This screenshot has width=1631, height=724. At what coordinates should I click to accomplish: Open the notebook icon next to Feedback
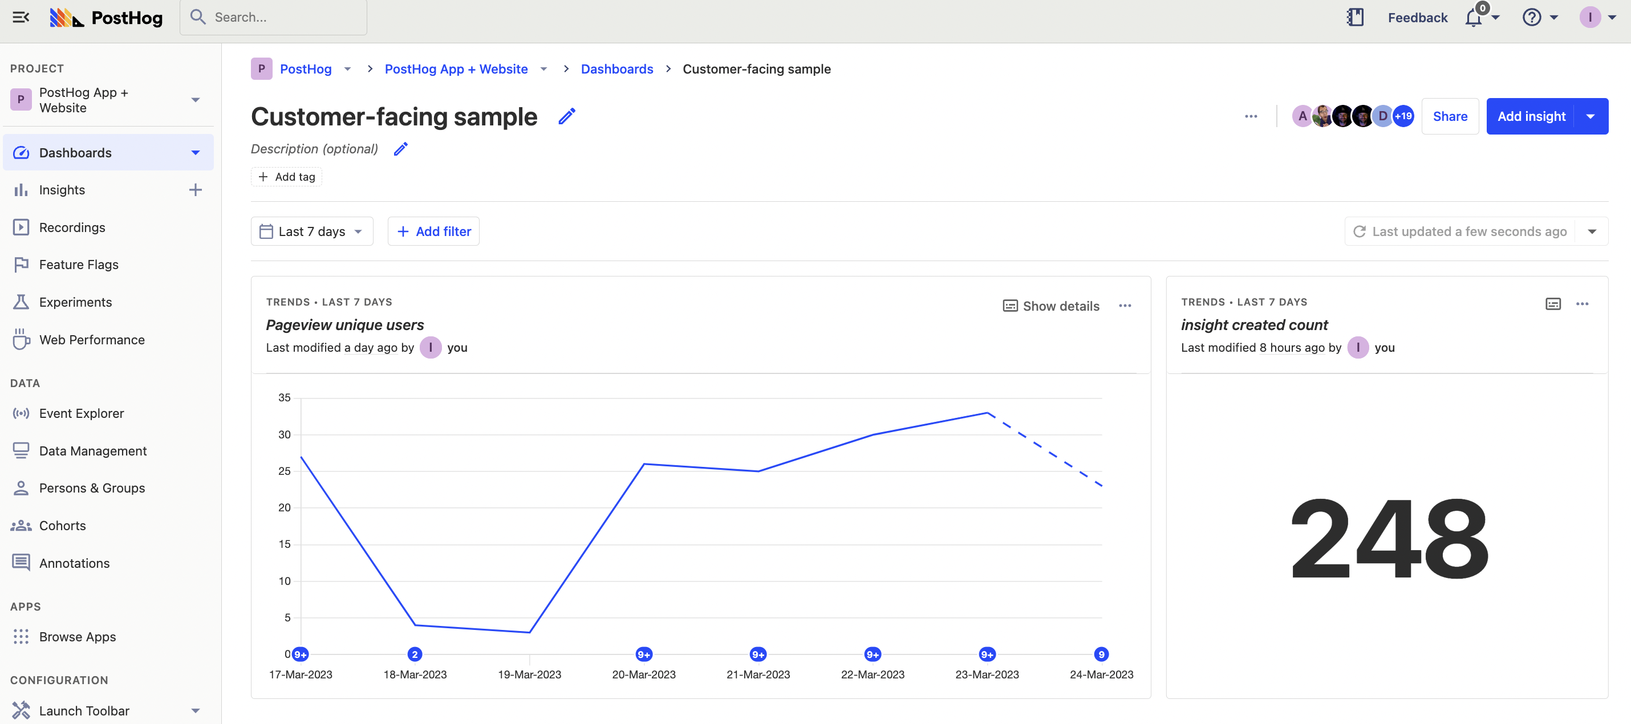pyautogui.click(x=1355, y=17)
